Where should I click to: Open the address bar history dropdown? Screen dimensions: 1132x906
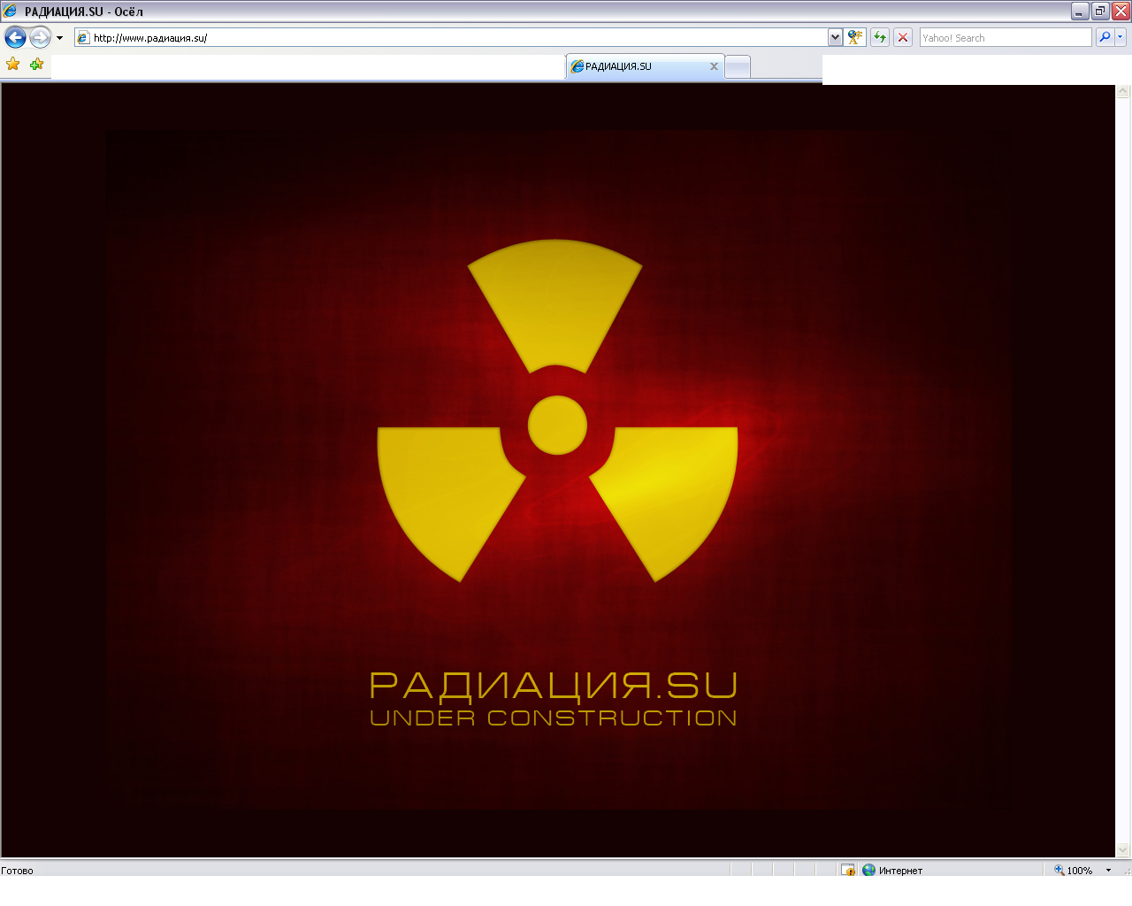pos(834,37)
